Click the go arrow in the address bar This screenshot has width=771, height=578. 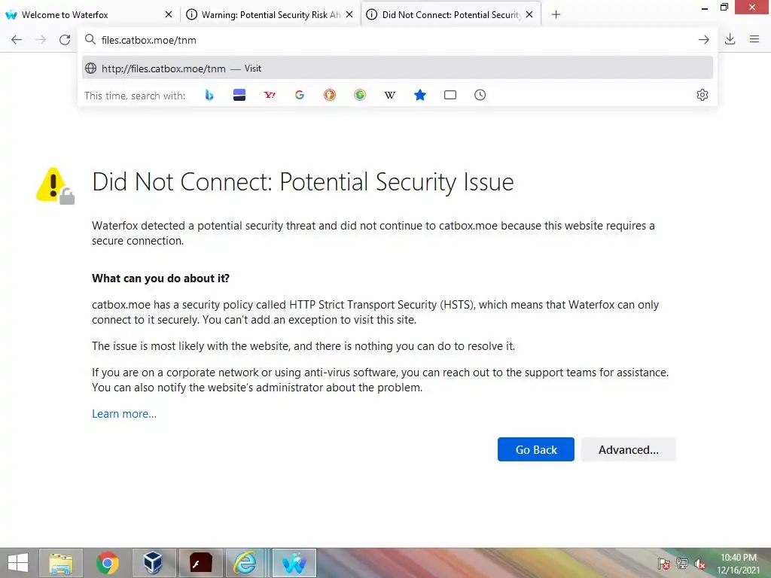tap(704, 39)
